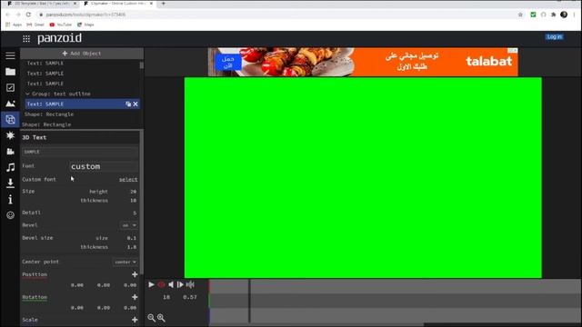Click the Scale label
The width and height of the screenshot is (582, 327).
coord(30,320)
